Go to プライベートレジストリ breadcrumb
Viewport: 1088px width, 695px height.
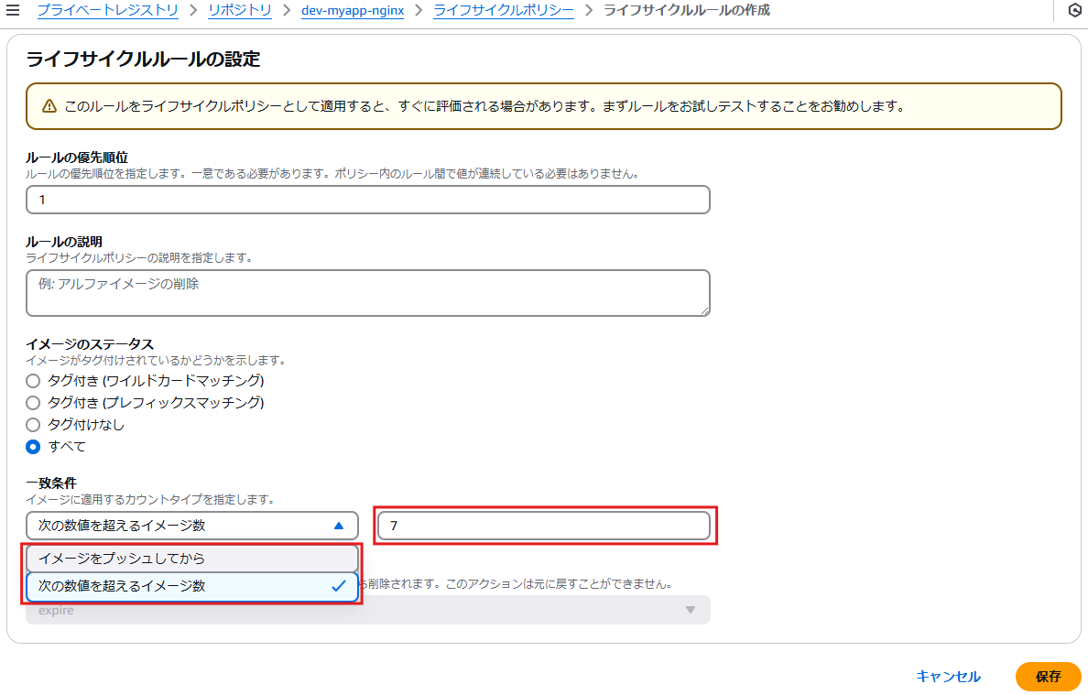pyautogui.click(x=107, y=10)
